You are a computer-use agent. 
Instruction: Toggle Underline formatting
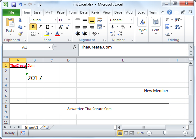(47, 27)
